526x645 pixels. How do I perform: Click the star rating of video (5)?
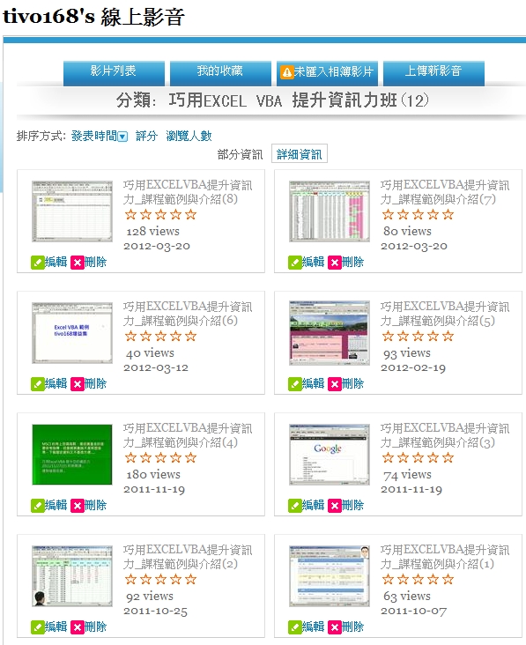[418, 336]
